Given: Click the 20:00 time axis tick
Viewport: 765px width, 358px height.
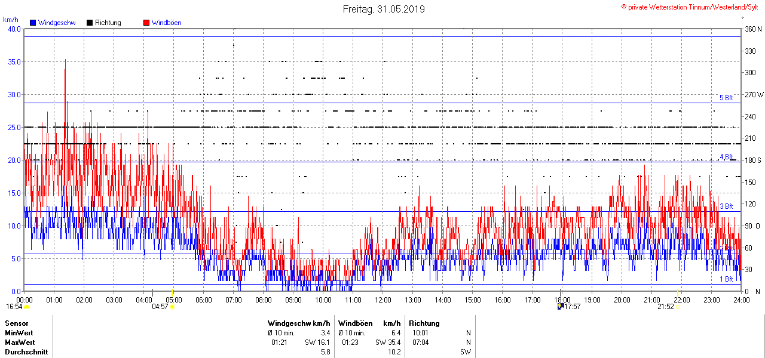Looking at the screenshot, I should [x=622, y=300].
